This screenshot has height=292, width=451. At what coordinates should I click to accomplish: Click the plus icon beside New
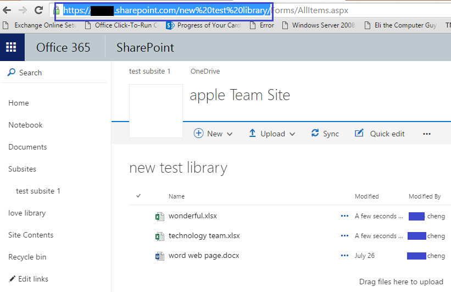[198, 133]
